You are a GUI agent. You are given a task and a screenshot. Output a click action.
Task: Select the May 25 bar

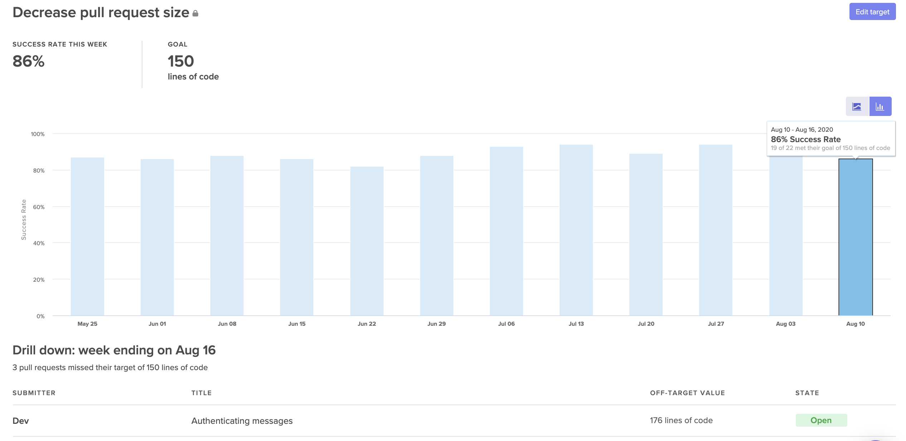click(87, 236)
